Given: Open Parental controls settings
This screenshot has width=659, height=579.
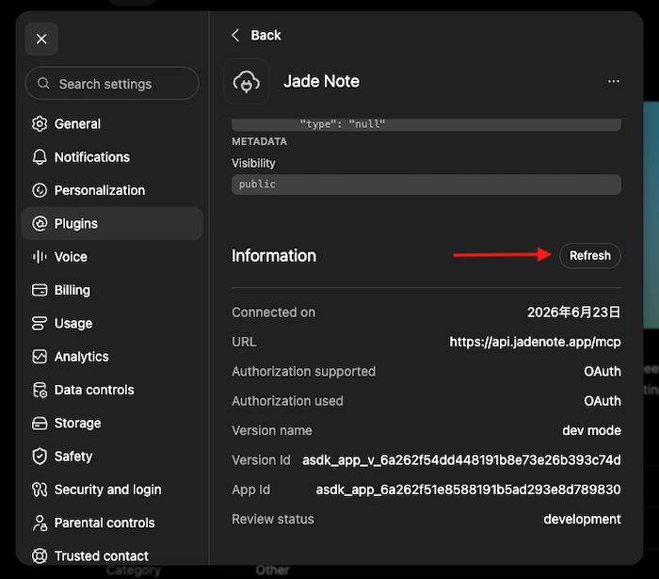Looking at the screenshot, I should [112, 523].
